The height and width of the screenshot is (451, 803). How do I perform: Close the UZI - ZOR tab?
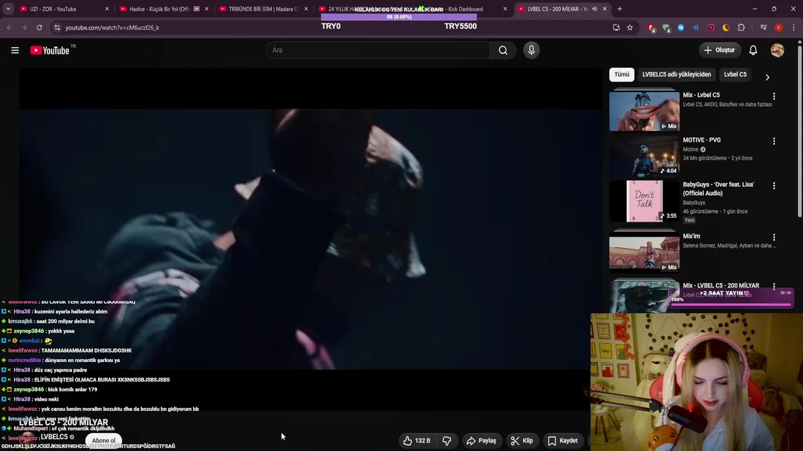click(107, 9)
